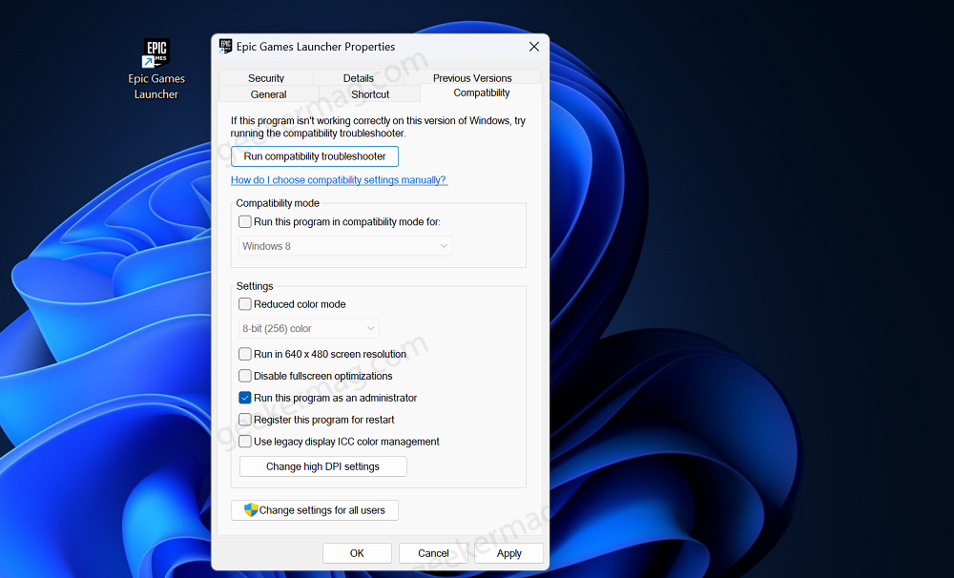Enable Use legacy display ICC color management
Viewport: 954px width, 578px height.
point(245,442)
